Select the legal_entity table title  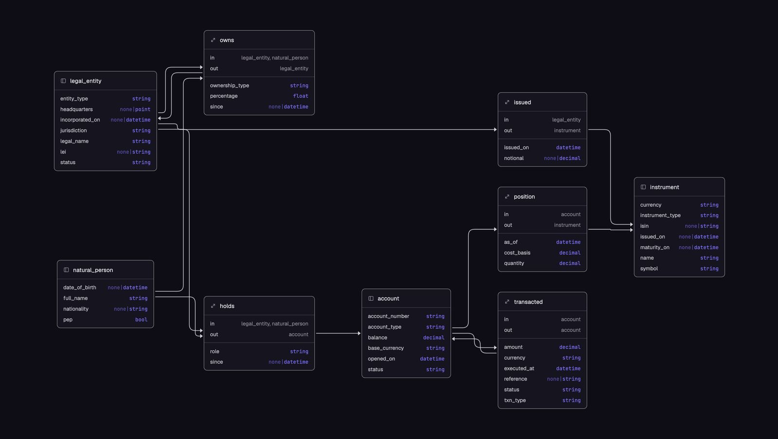pyautogui.click(x=86, y=81)
